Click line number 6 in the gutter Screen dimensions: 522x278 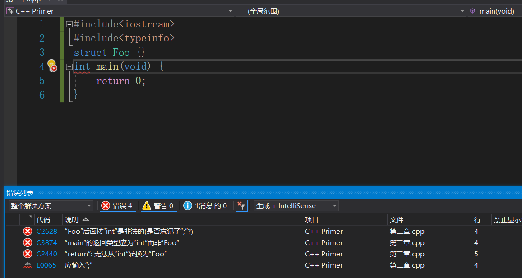click(42, 96)
